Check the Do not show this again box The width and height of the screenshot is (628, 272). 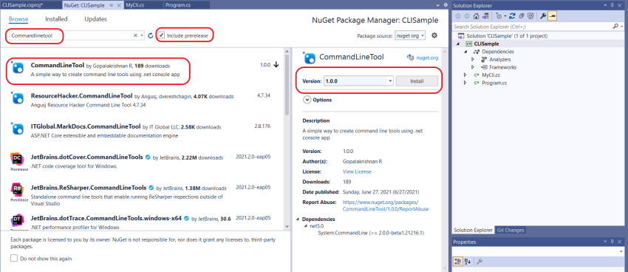tap(14, 259)
